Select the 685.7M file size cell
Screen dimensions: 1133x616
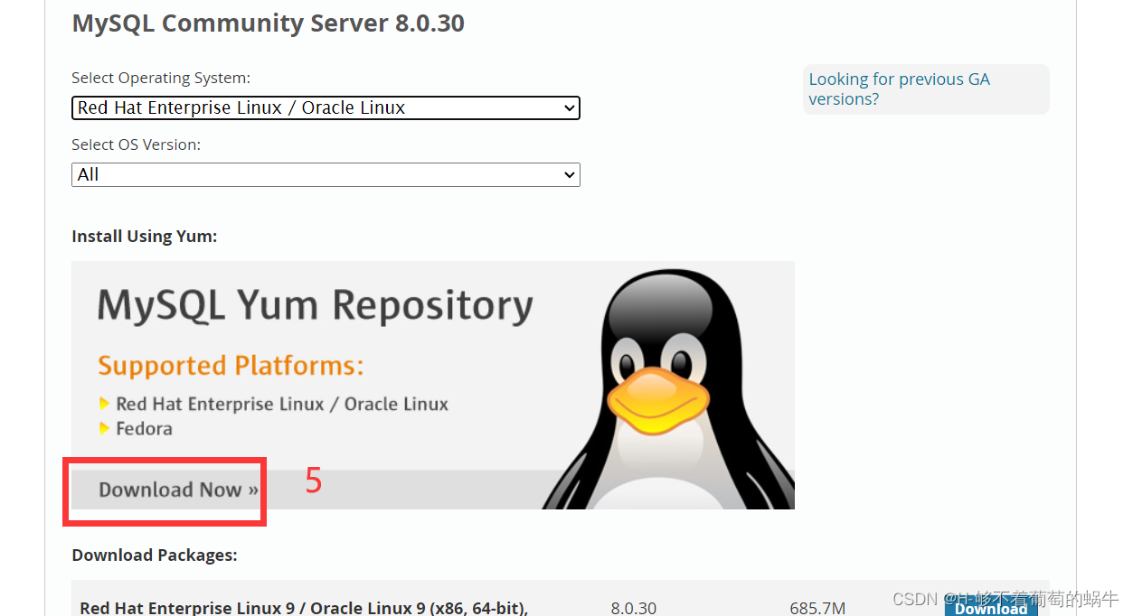point(817,608)
